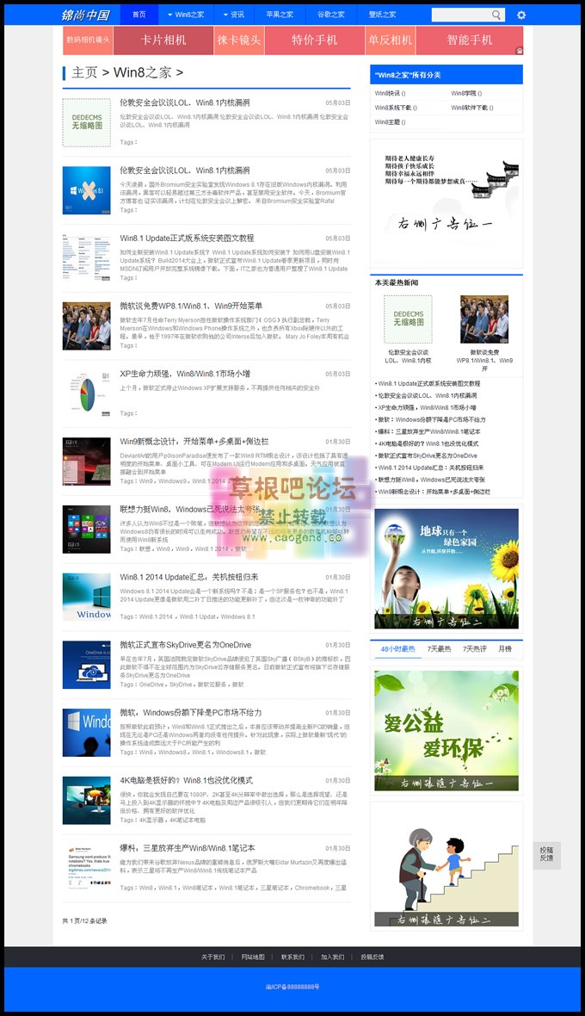Screen dimensions: 585x1016
Task: Open sidebar link Win8.1 2014 Update汇总:关机按钮归来
Action: [x=431, y=468]
